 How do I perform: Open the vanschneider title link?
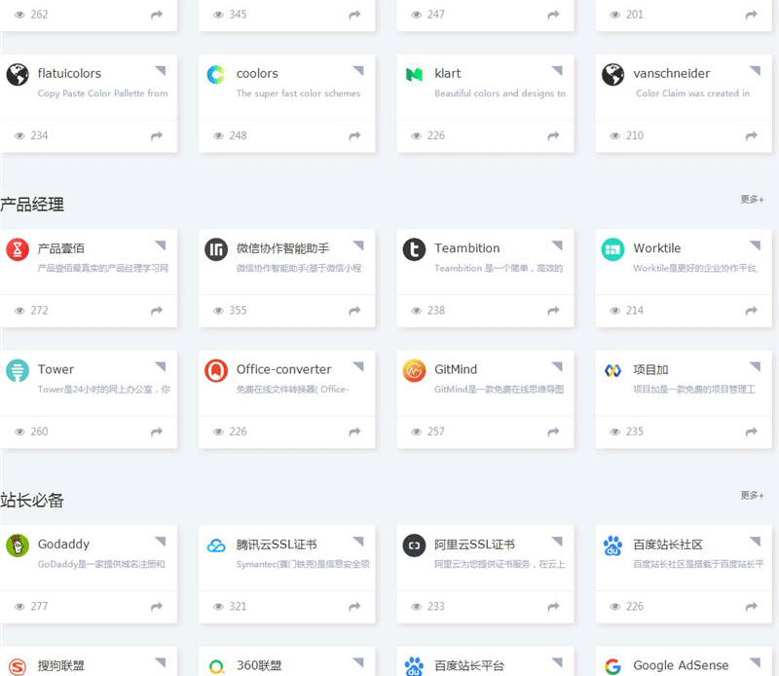pos(671,74)
